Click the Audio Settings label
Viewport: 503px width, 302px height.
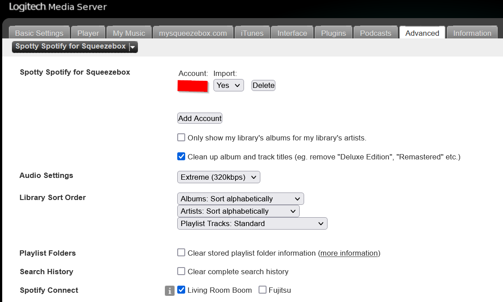click(46, 175)
